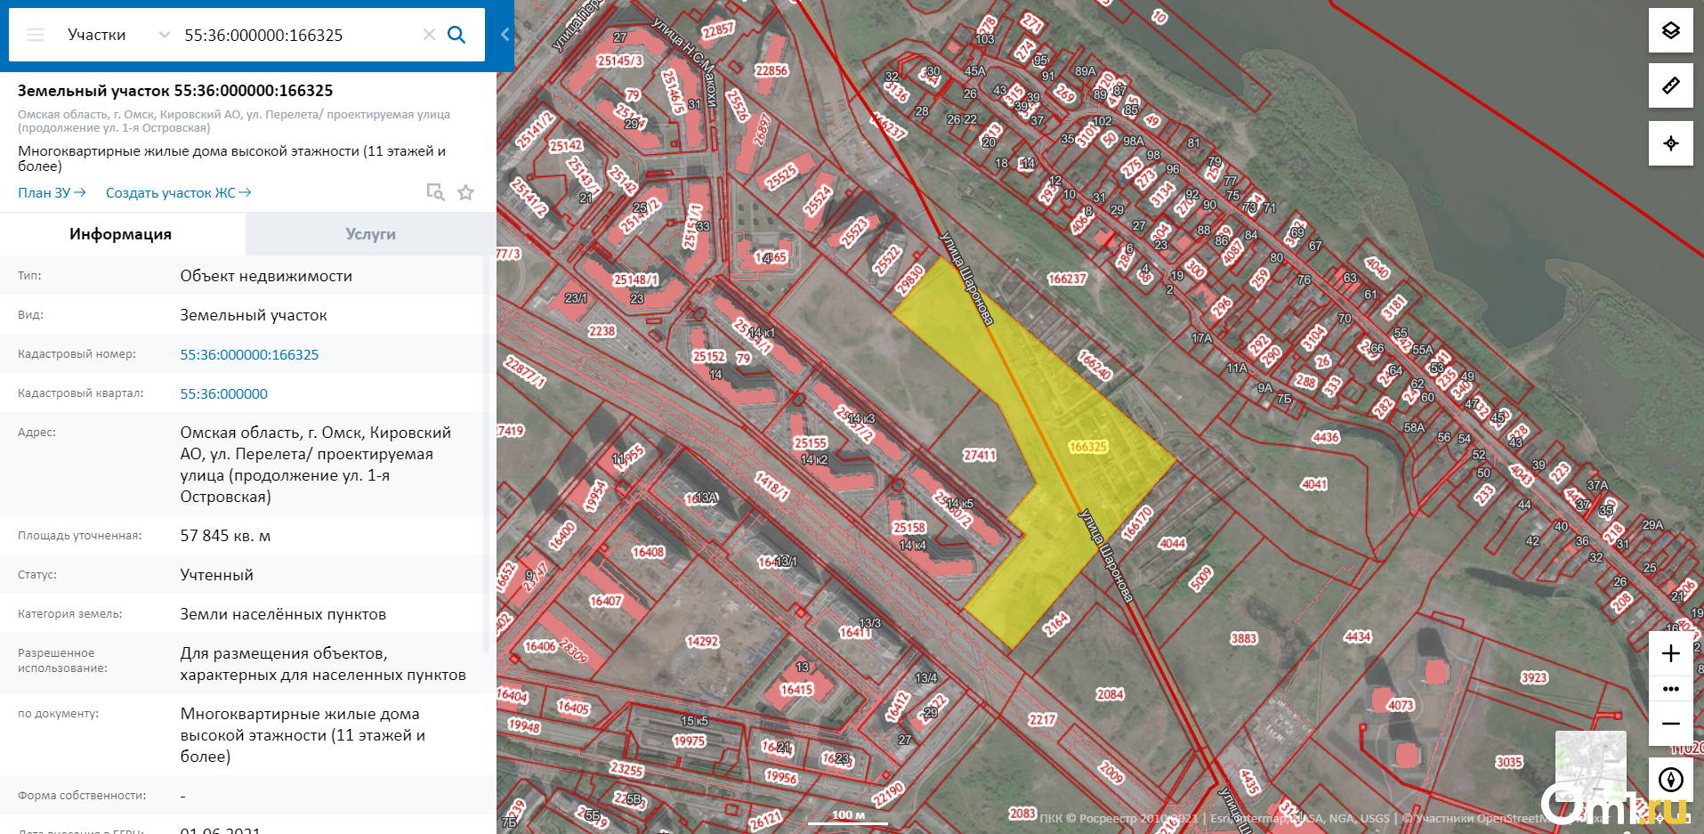1704x834 pixels.
Task: Click parcel label 14292 on the map
Action: (x=702, y=641)
